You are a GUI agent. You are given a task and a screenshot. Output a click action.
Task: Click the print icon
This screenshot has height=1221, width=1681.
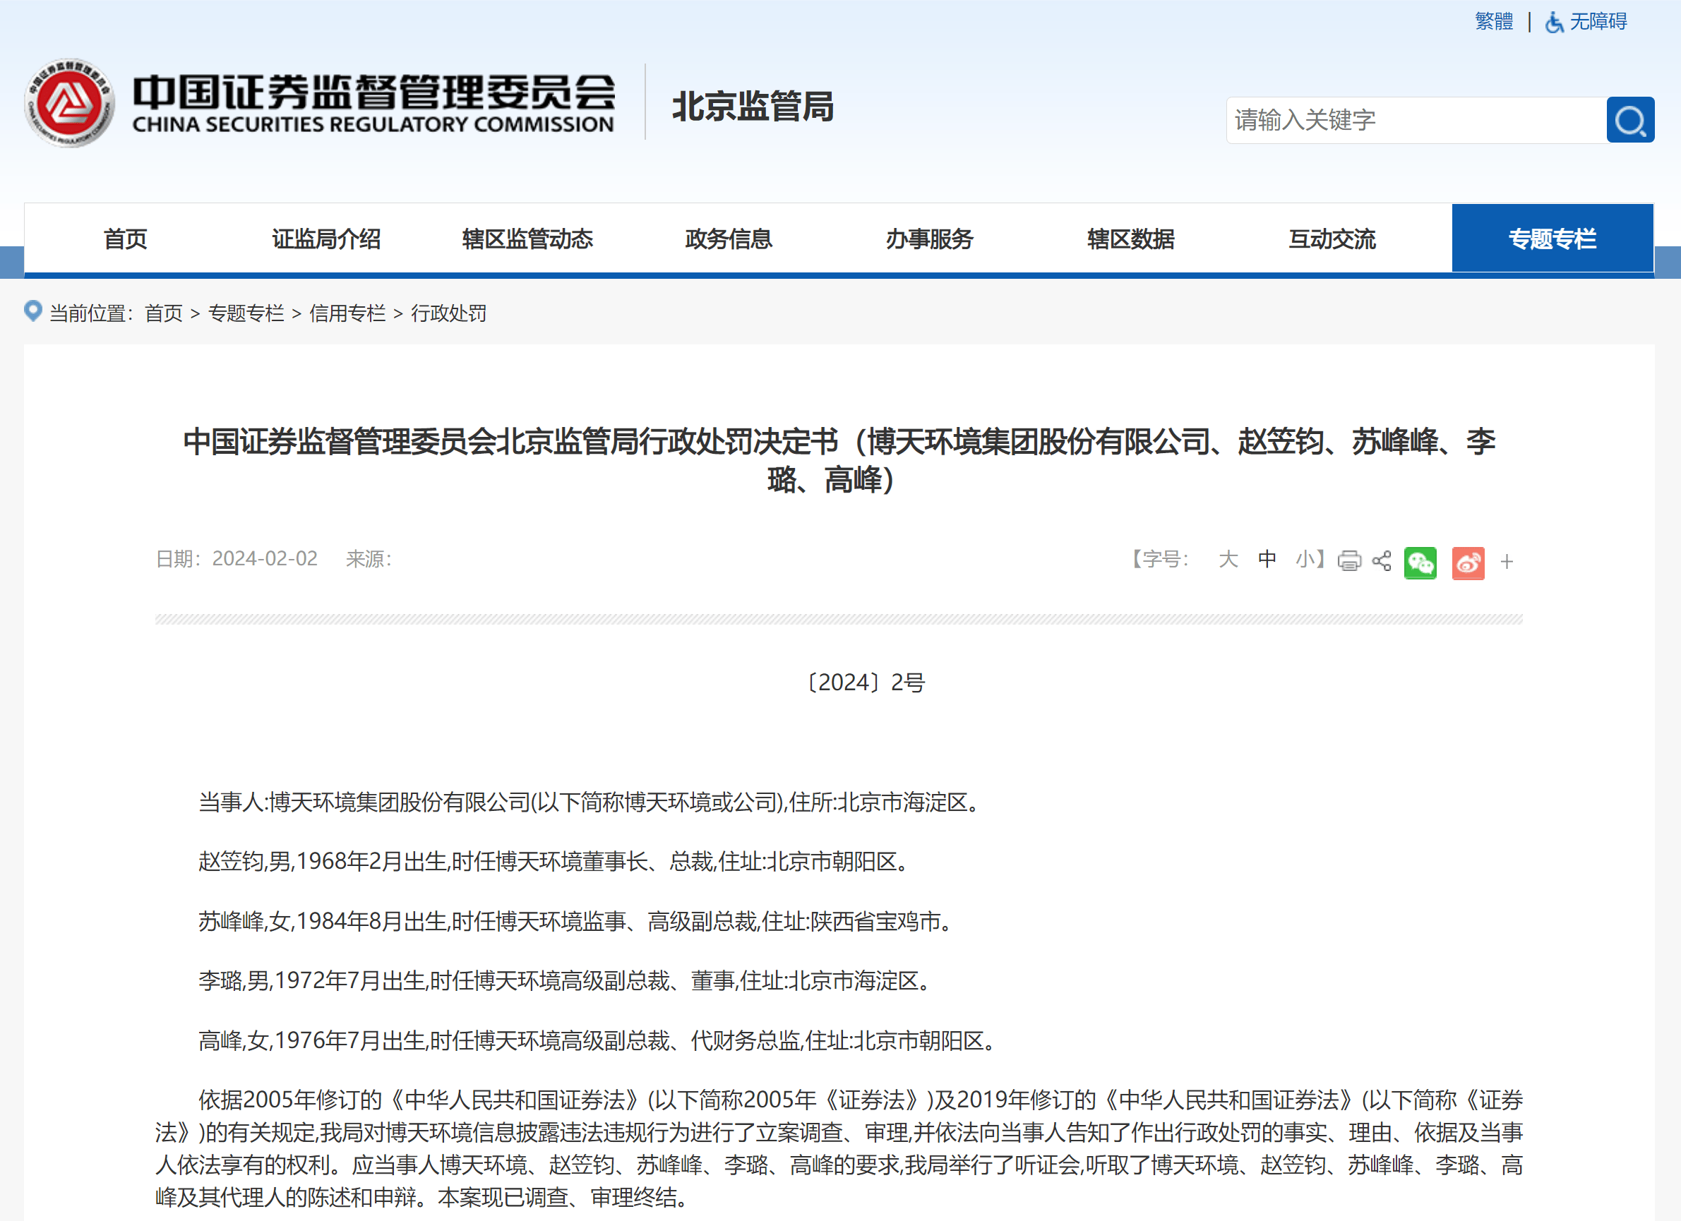pyautogui.click(x=1349, y=561)
